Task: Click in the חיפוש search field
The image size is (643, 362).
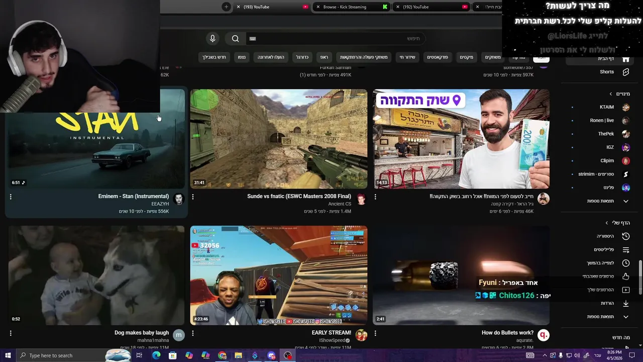Action: click(x=335, y=39)
